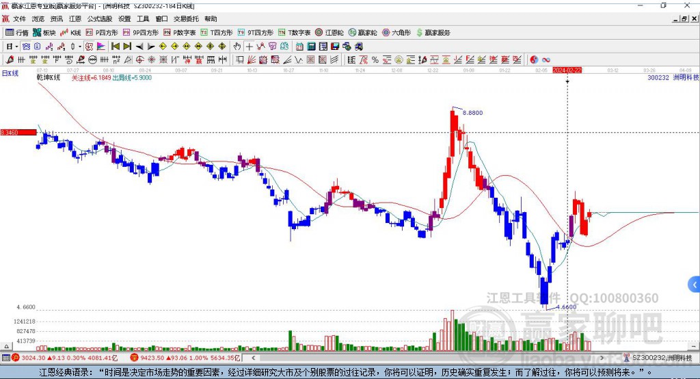Image resolution: width=700 pixels, height=379 pixels.
Task: Step forward with black right arrow
Action: click(x=151, y=47)
